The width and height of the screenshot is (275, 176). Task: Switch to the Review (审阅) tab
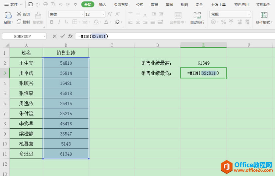click(169, 5)
